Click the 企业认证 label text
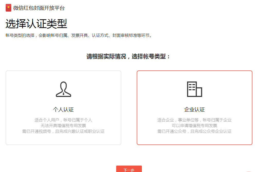264x172 pixels. point(194,110)
